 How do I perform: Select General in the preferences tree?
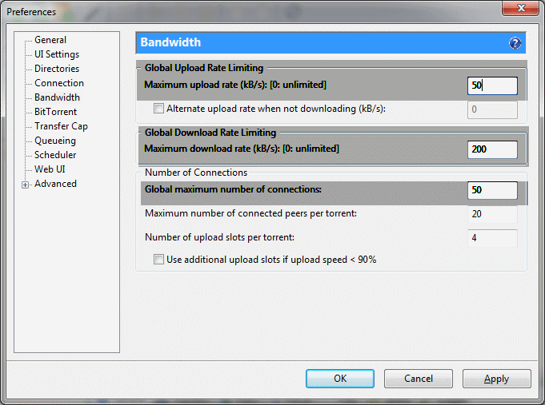(50, 40)
